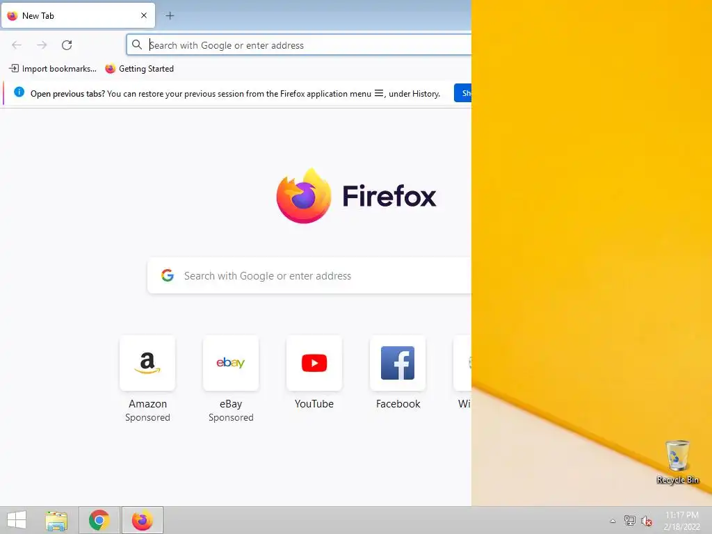Open the eBay sponsored shortcut tile
The width and height of the screenshot is (712, 534).
pos(231,363)
